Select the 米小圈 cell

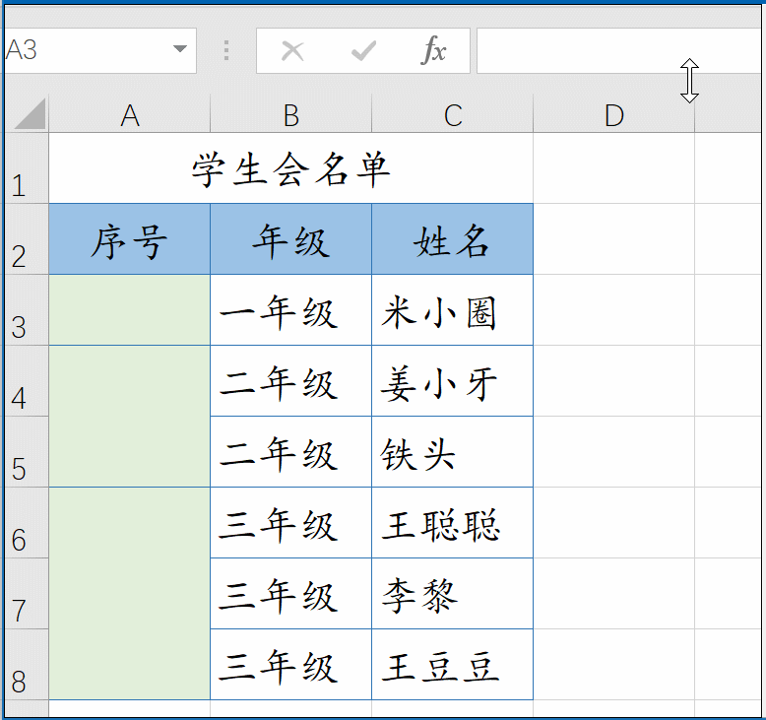tap(452, 310)
